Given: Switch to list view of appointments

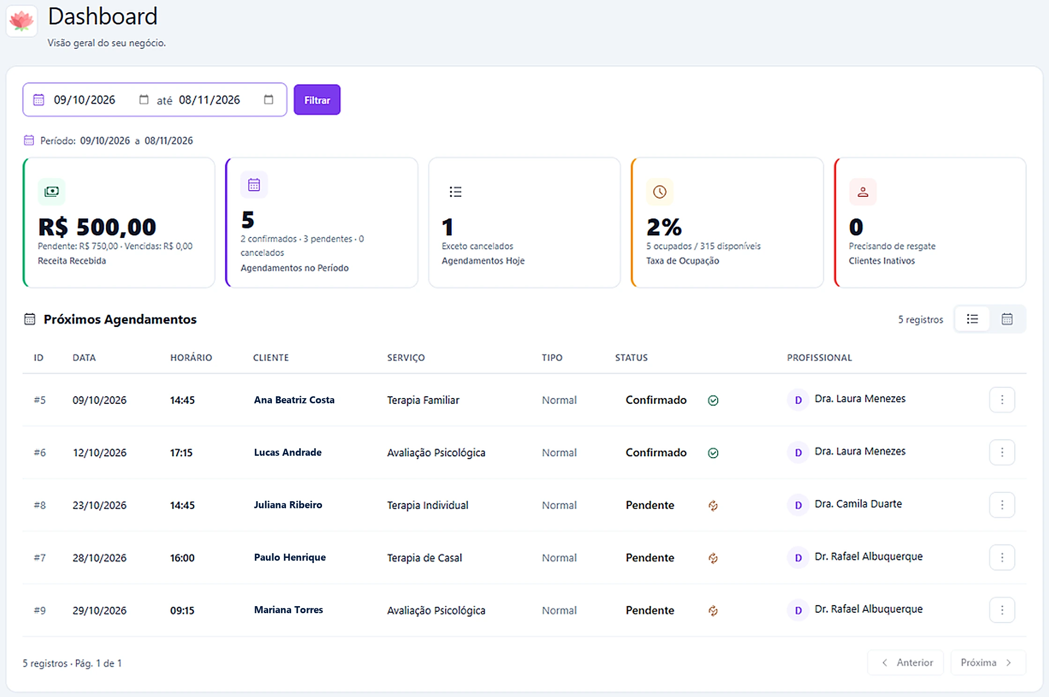Looking at the screenshot, I should pyautogui.click(x=973, y=319).
